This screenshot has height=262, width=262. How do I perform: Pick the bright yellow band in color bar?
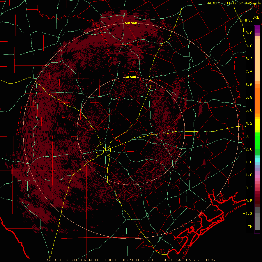pyautogui.click(x=257, y=125)
